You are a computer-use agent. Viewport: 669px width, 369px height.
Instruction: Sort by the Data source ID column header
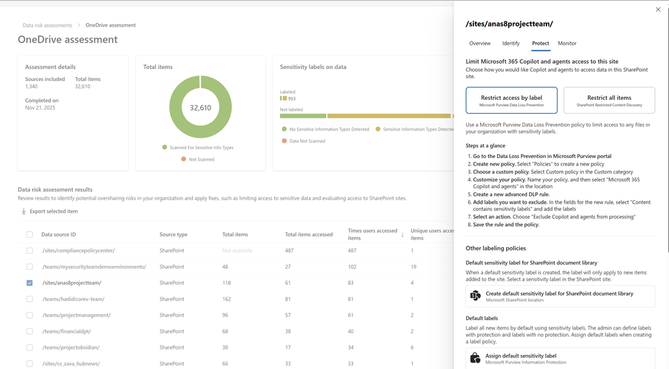coord(59,234)
